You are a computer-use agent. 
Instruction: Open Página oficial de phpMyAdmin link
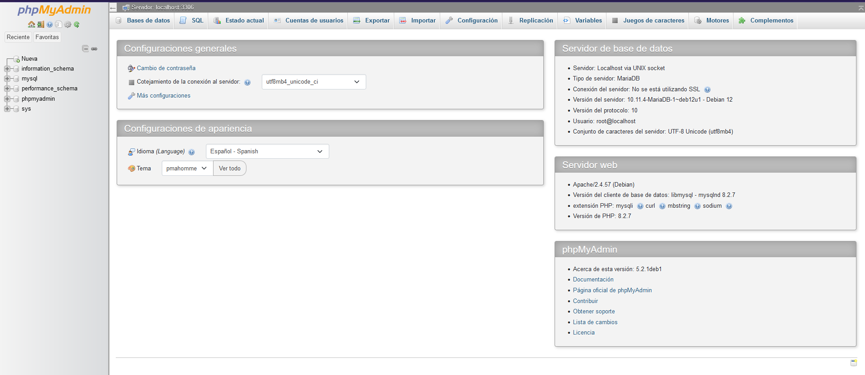(x=612, y=290)
